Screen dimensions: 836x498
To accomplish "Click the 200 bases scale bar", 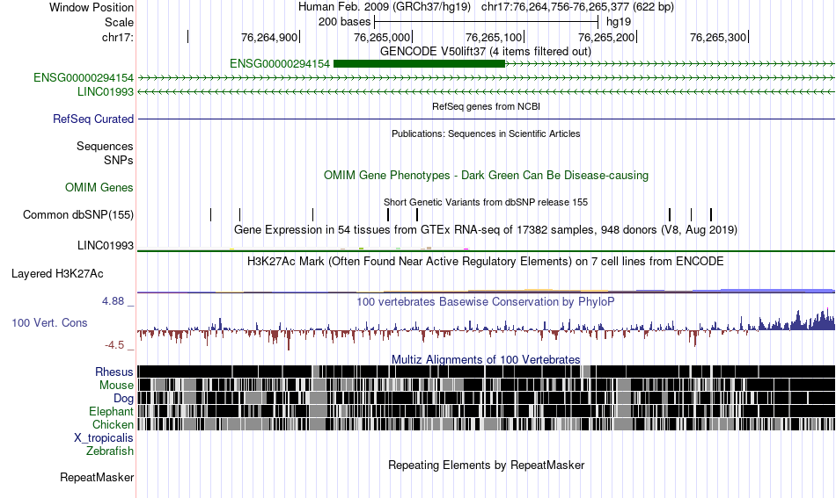I will pyautogui.click(x=487, y=22).
